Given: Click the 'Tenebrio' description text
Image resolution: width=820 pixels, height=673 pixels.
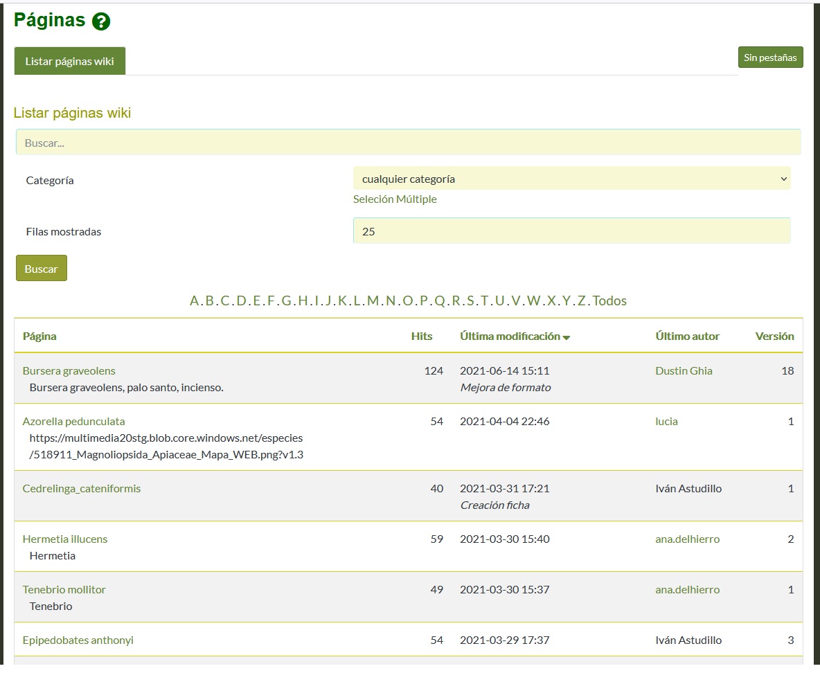Looking at the screenshot, I should coord(51,607).
